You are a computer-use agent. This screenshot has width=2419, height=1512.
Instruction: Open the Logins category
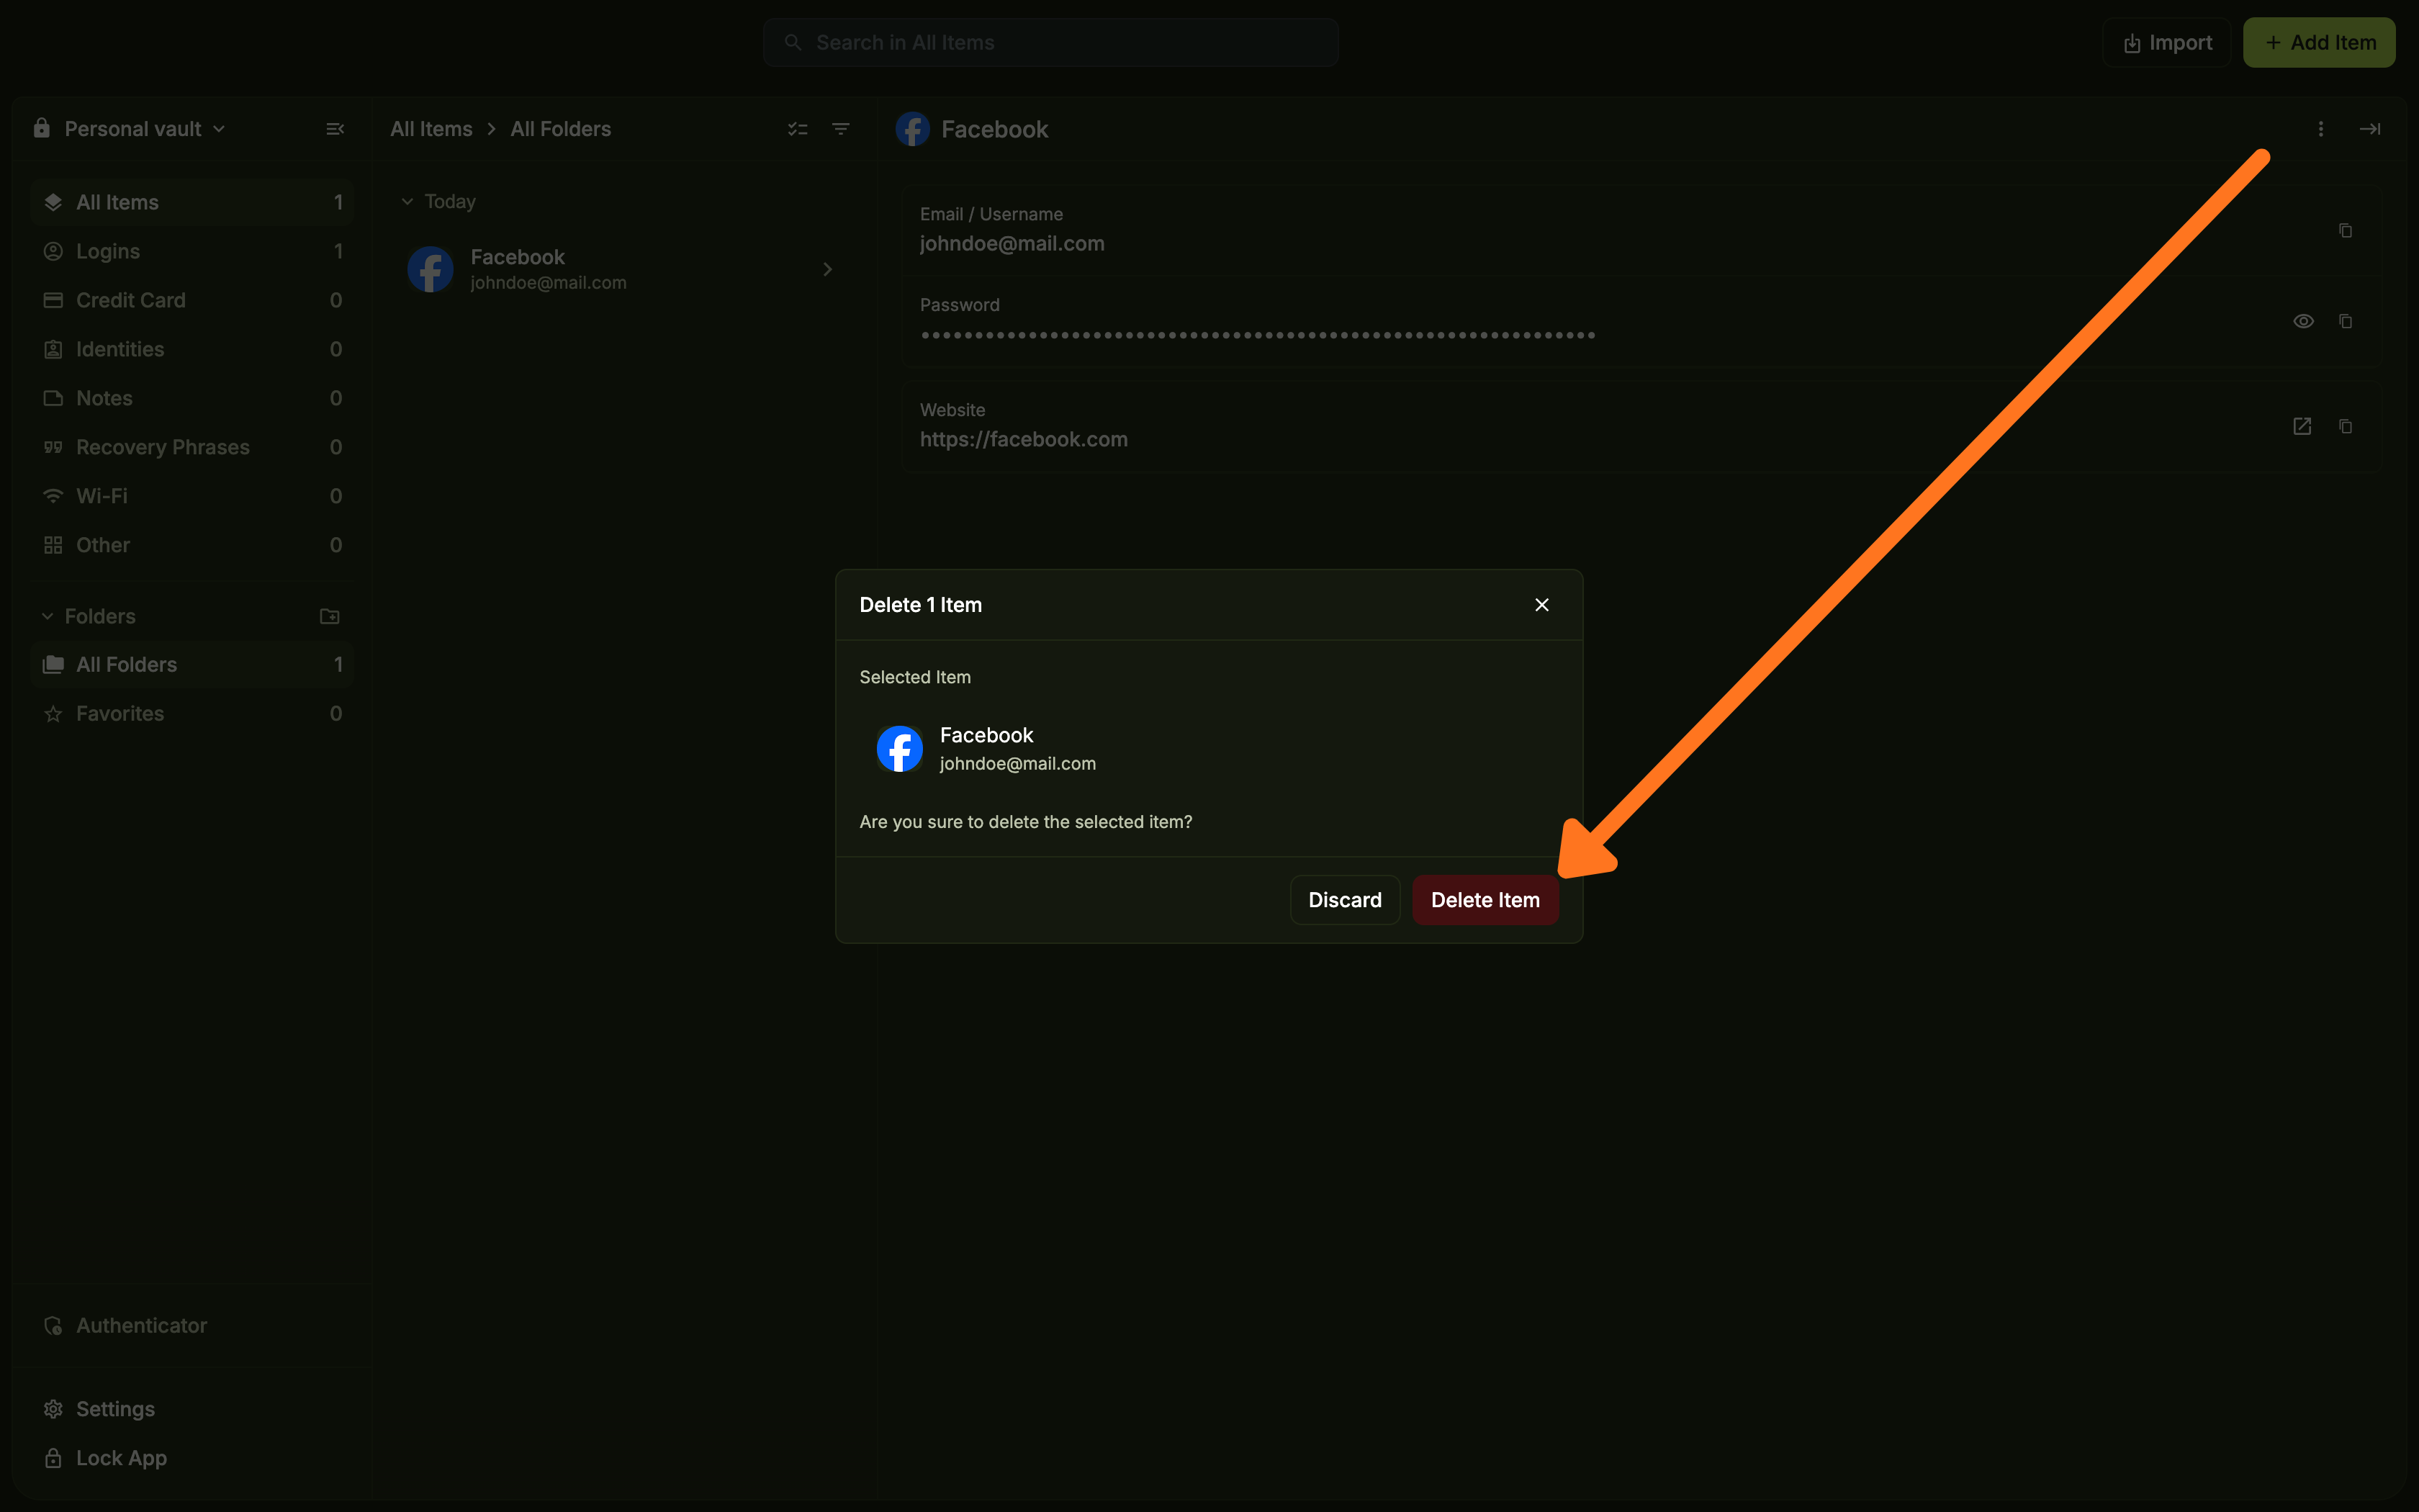(x=193, y=251)
